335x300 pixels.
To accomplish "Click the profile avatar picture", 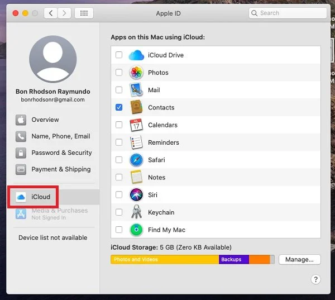I will click(53, 59).
